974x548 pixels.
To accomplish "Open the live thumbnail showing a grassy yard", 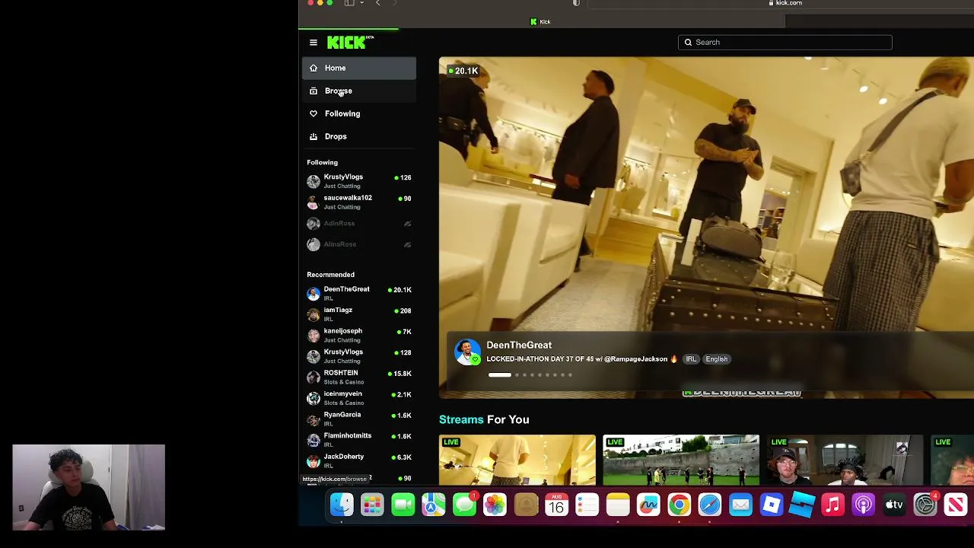I will [x=681, y=460].
